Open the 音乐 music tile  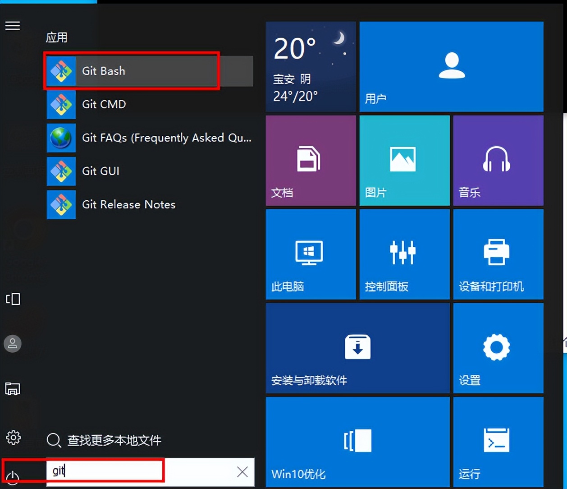[x=498, y=161]
